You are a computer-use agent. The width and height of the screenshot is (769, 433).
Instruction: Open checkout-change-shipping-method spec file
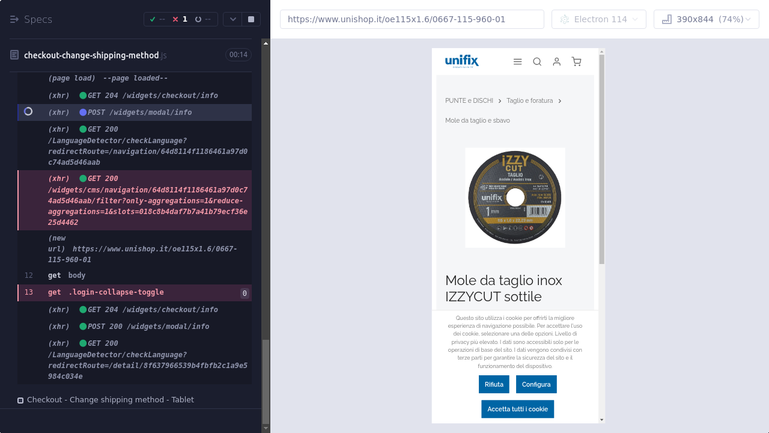[x=91, y=55]
